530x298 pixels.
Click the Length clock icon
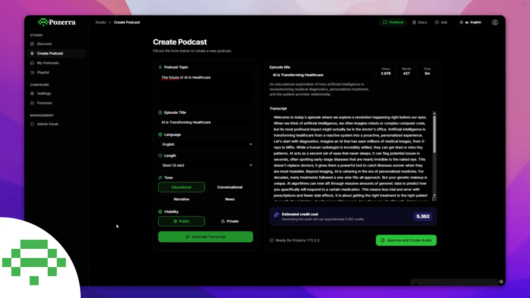[160, 156]
